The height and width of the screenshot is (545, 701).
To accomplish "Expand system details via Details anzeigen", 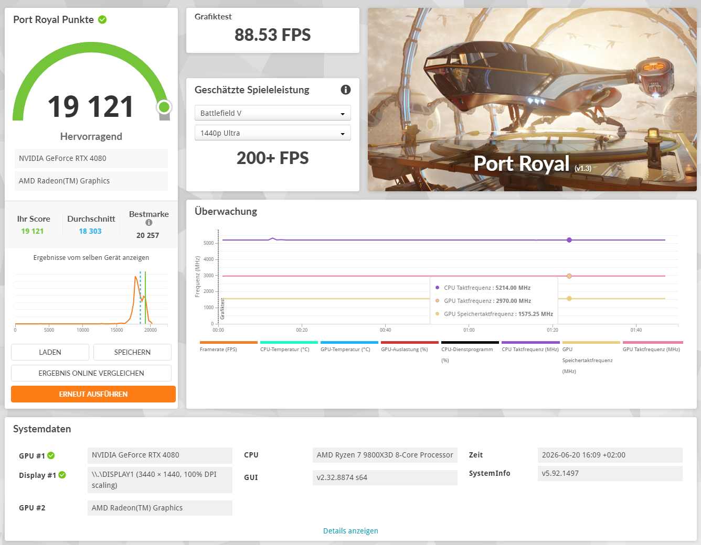I will tap(350, 531).
